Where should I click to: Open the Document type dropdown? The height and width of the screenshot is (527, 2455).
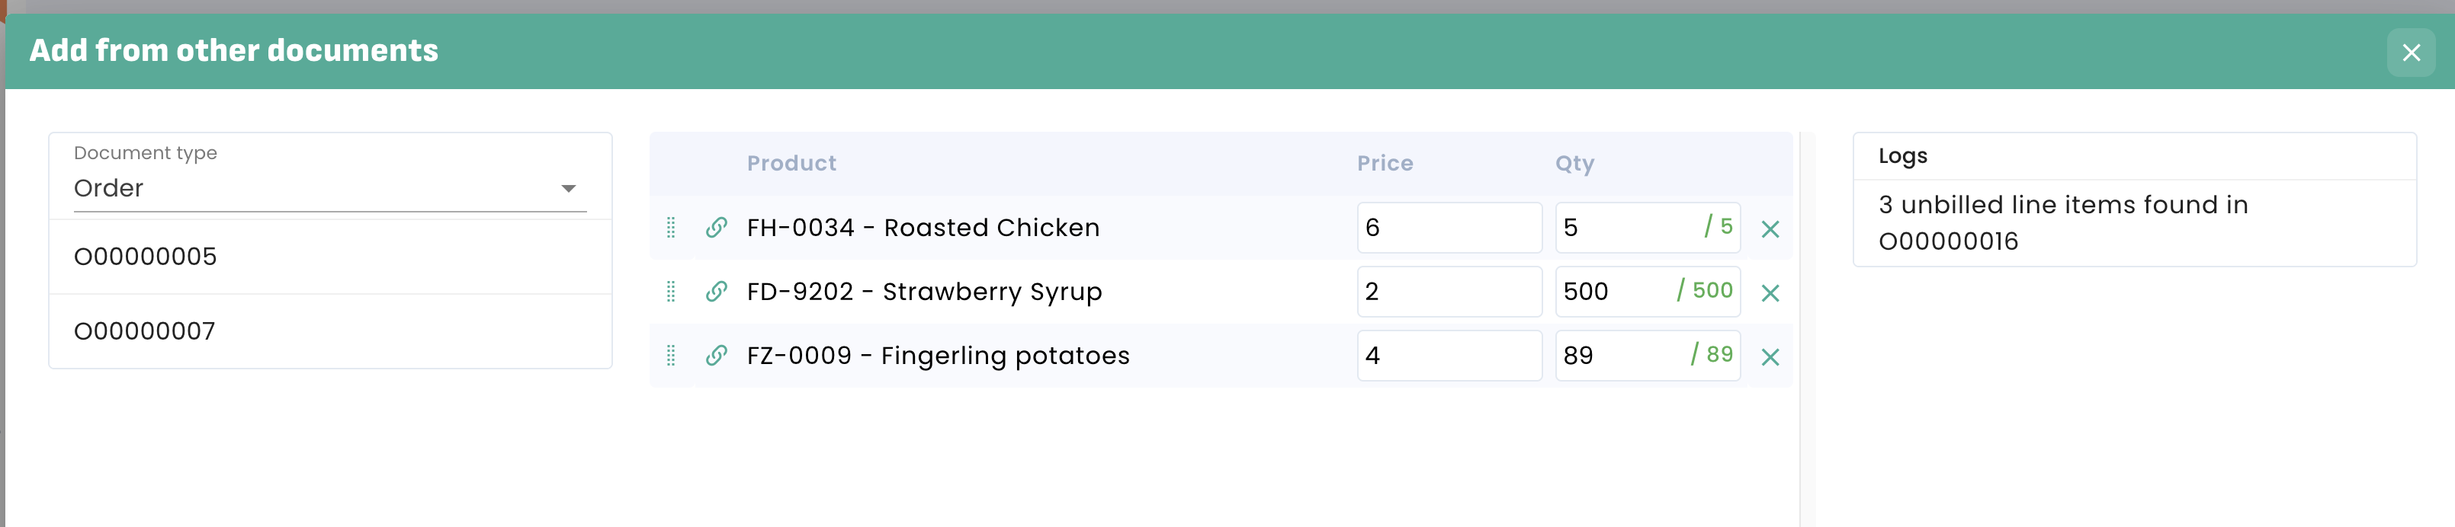pyautogui.click(x=329, y=188)
